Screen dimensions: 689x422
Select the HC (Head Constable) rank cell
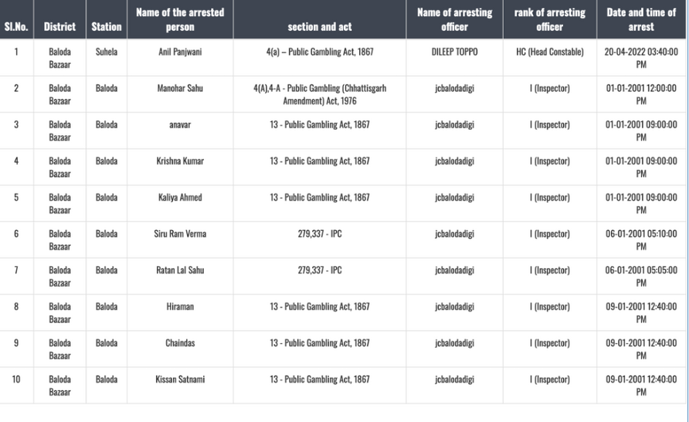[549, 52]
